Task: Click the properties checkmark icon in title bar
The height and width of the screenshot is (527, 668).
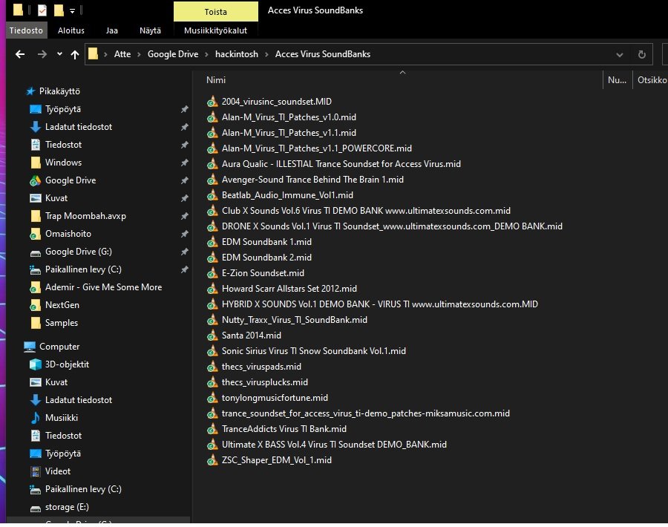Action: [42, 10]
